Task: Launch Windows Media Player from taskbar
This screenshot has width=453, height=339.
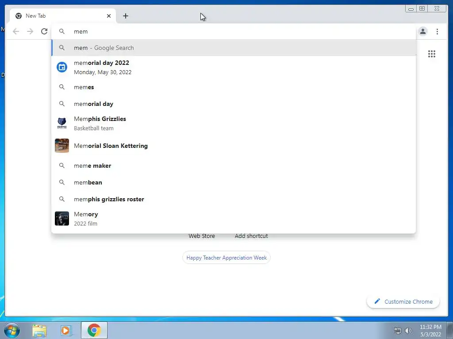Action: tap(65, 331)
